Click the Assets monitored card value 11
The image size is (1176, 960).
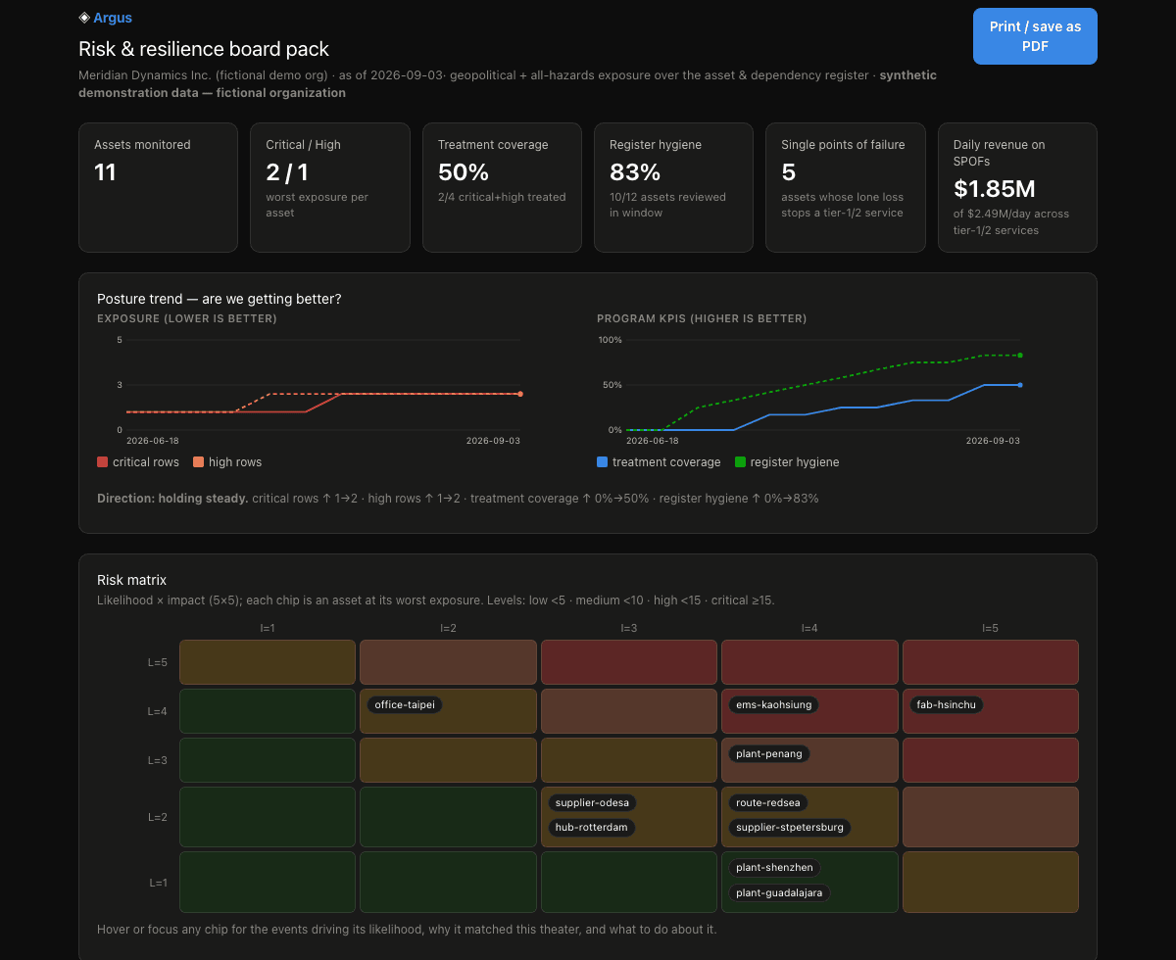105,172
